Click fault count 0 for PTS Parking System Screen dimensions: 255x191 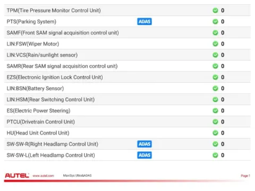223,22
